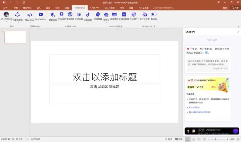Switch to Normal view icon in status bar

188,139
